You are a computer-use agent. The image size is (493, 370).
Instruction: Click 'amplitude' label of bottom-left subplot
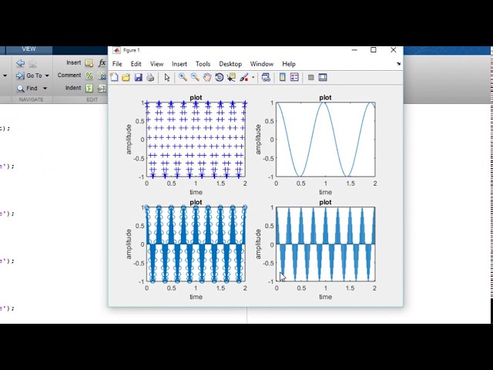(129, 244)
